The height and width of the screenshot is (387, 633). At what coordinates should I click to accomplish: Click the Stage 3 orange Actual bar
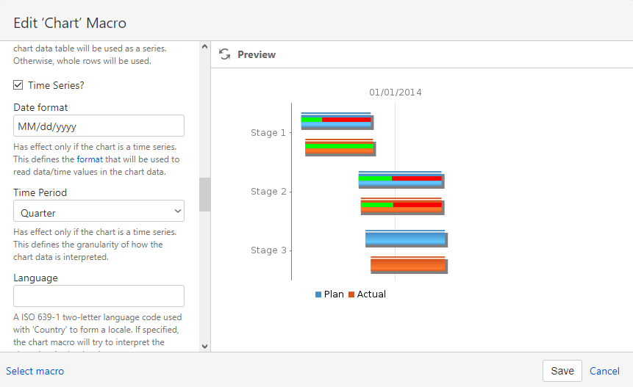coord(409,265)
